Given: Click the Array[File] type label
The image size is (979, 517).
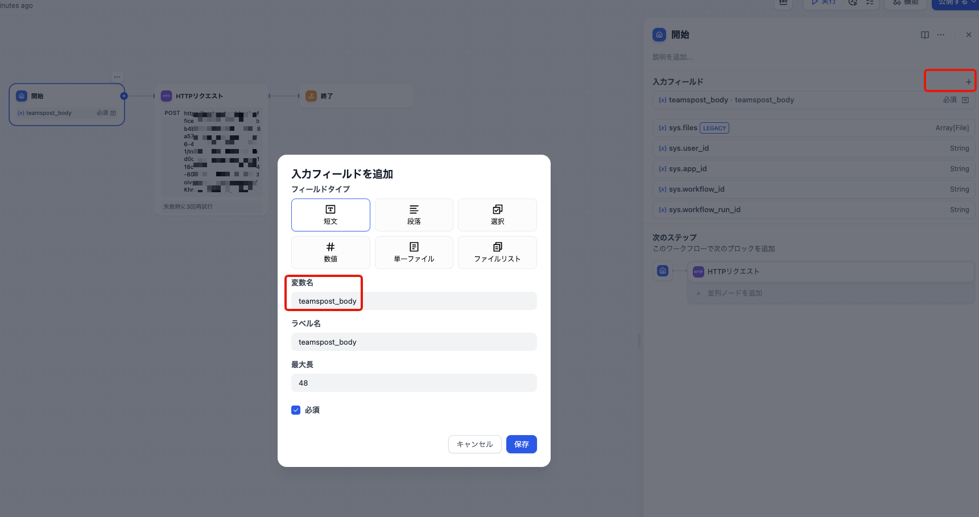Looking at the screenshot, I should tap(952, 128).
